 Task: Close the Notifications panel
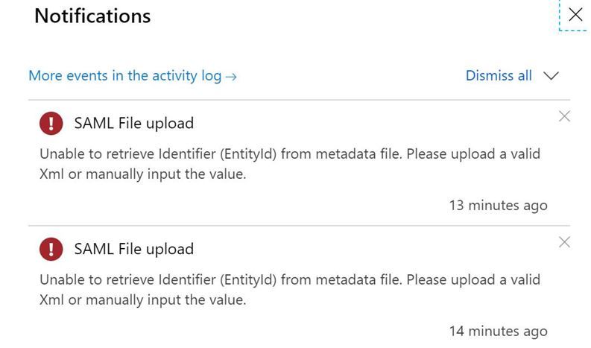[575, 15]
